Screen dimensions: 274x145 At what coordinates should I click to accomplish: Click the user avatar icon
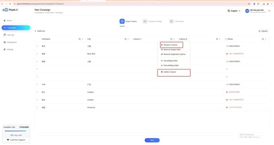[247, 11]
